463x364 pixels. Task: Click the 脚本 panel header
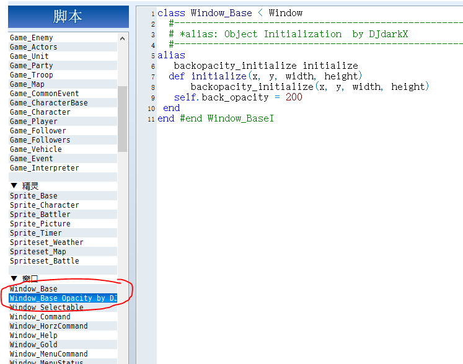(x=69, y=17)
